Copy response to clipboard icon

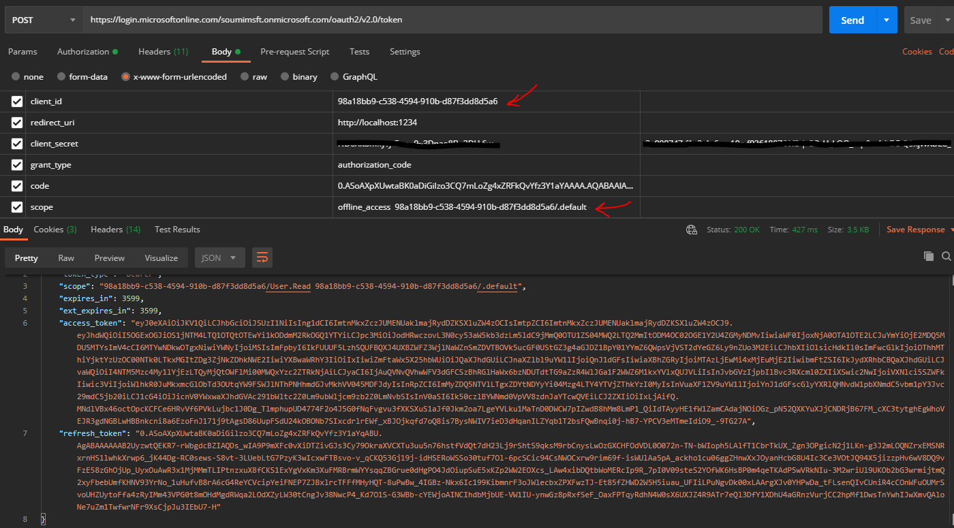coord(928,256)
